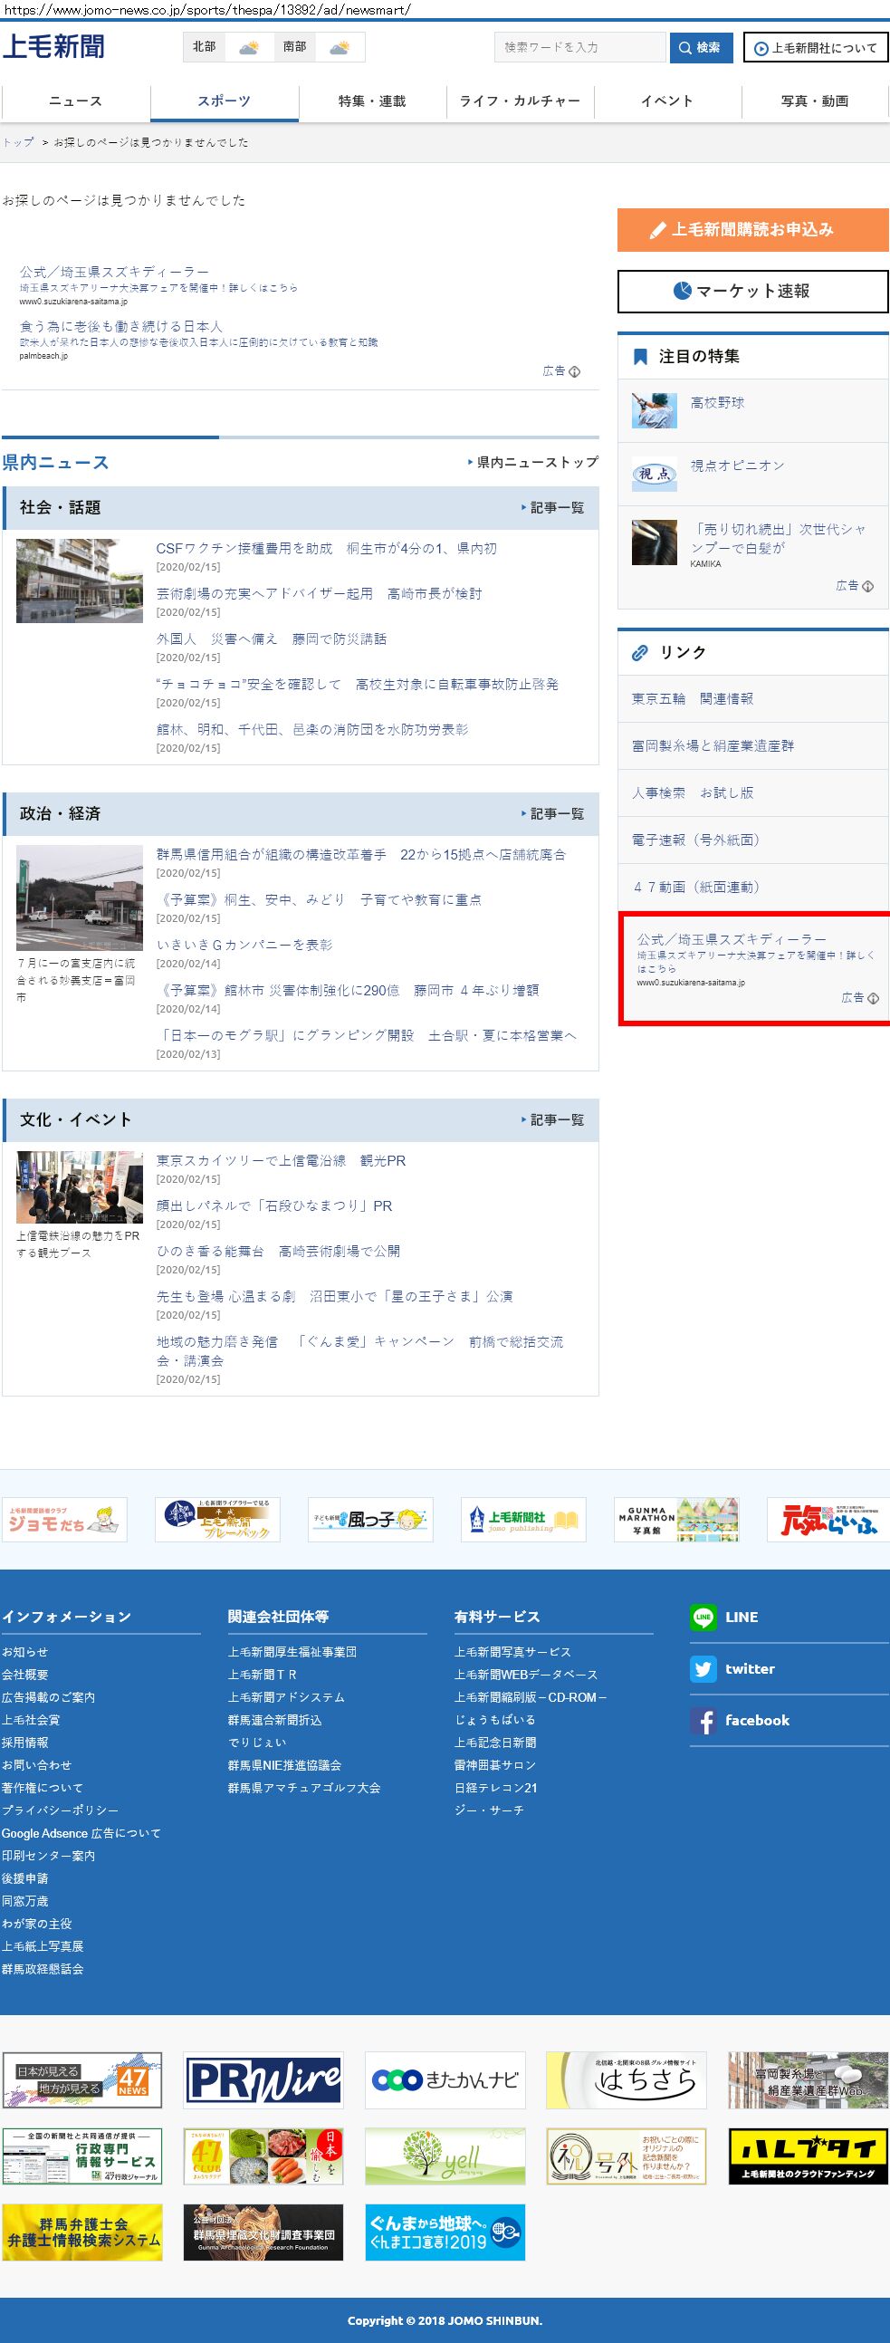The height and width of the screenshot is (2343, 890).
Task: Click the 北部 weather icon
Action: tap(248, 47)
